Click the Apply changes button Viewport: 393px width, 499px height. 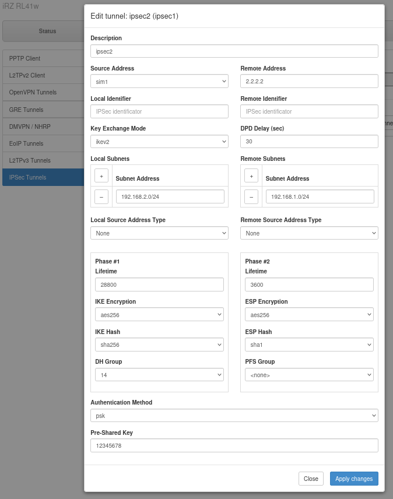354,479
